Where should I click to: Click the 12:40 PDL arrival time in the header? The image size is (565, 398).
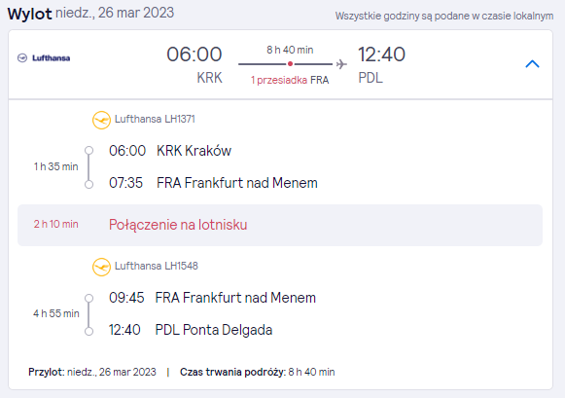381,54
